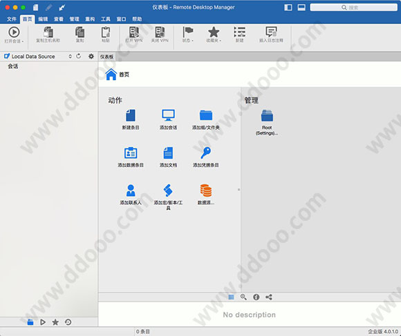Click the 添加组/文件夹 folder icon
This screenshot has height=336, width=401.
206,115
